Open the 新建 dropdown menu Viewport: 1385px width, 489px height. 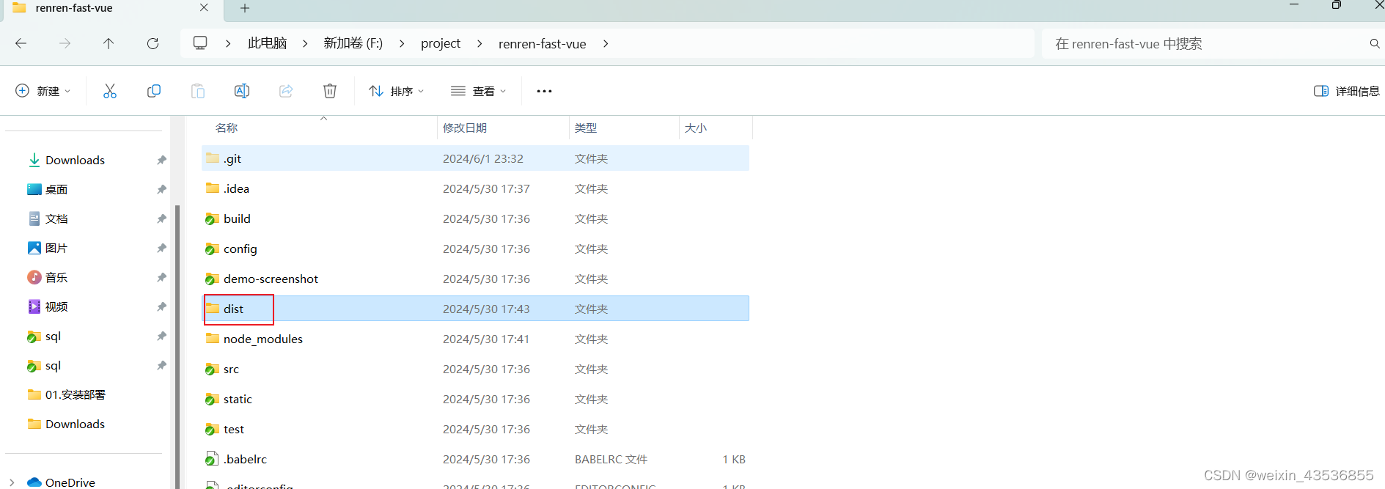coord(43,91)
